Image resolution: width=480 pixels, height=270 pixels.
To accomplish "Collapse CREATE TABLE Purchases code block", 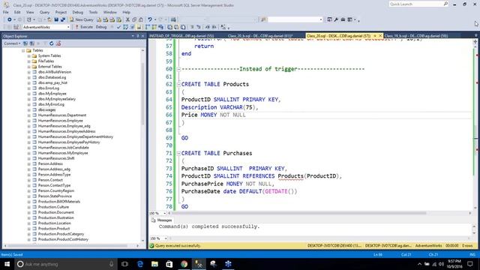I will click(178, 153).
